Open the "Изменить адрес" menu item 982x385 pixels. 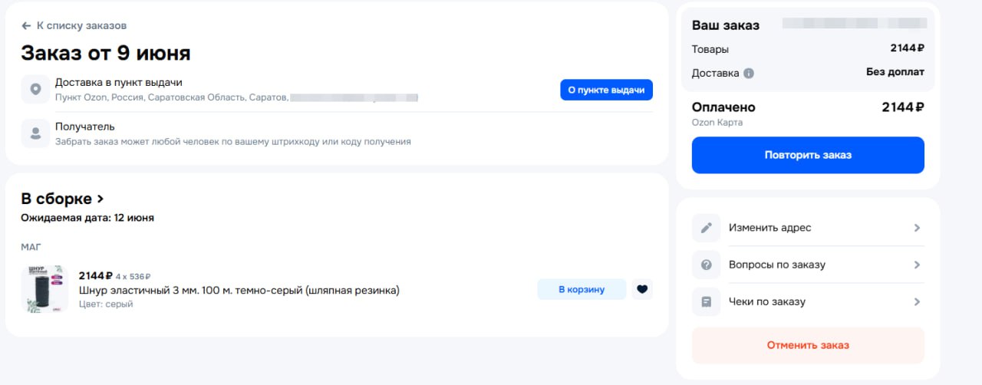point(769,228)
